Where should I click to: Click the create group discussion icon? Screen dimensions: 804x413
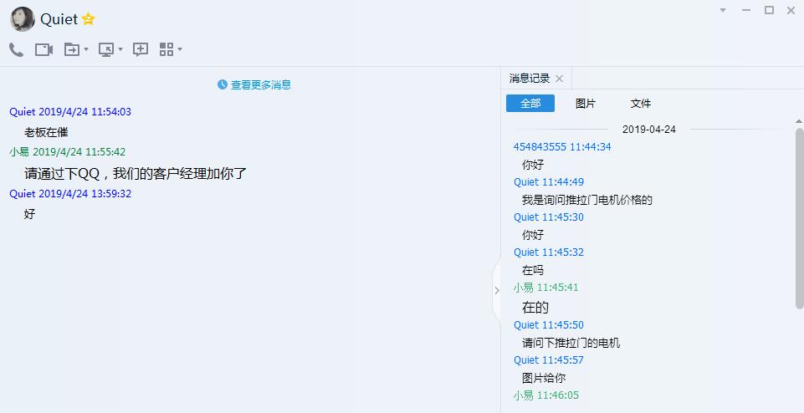pyautogui.click(x=141, y=50)
